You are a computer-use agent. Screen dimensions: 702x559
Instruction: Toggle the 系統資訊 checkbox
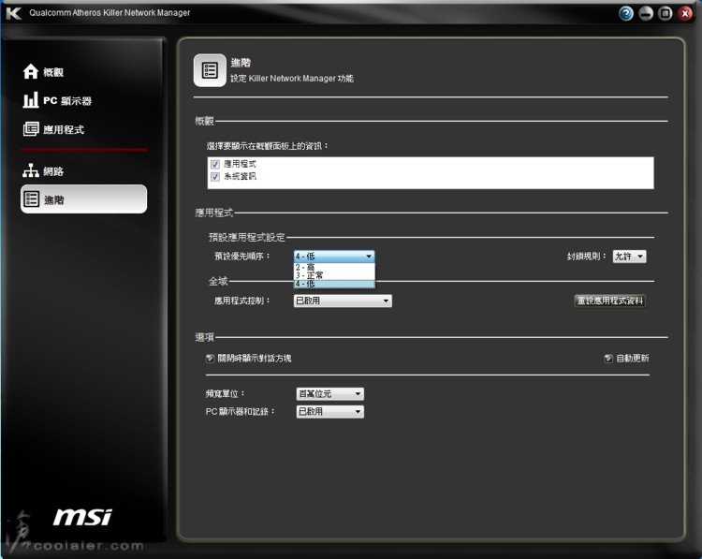pos(215,176)
